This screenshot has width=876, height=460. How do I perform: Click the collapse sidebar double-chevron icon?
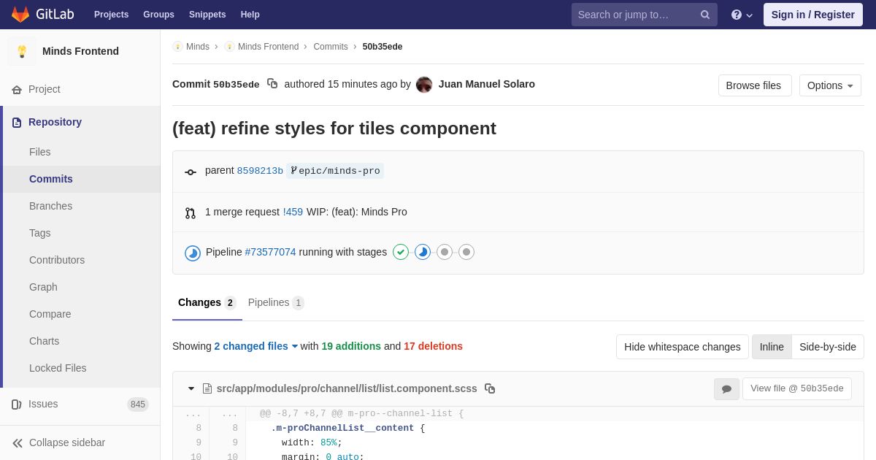tap(18, 443)
